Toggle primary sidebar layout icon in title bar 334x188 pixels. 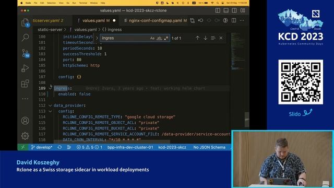pyautogui.click(x=218, y=10)
